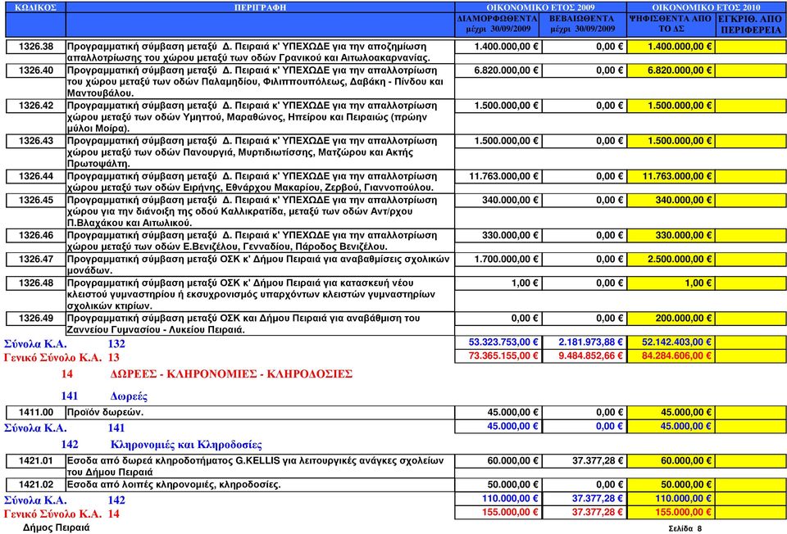Click the ΕΓΚΡΙΘ. ΑΠΟ ΠΕΡΙΦΕΡΕΙΑ header
This screenshot has width=787, height=534.
click(x=751, y=24)
